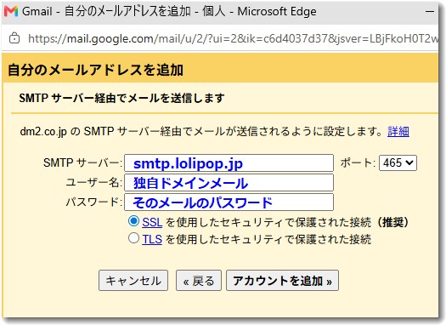Image resolution: width=446 pixels, height=325 pixels.
Task: Click the lock icon beside the URL
Action: pyautogui.click(x=14, y=38)
